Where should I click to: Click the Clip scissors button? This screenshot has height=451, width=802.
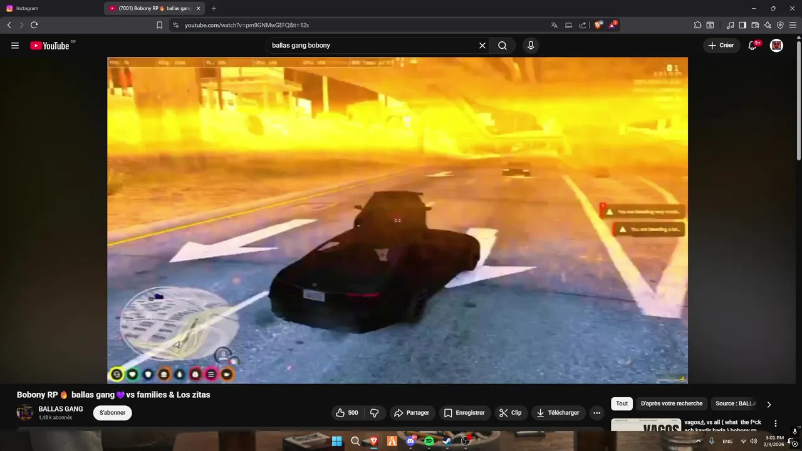pos(511,413)
